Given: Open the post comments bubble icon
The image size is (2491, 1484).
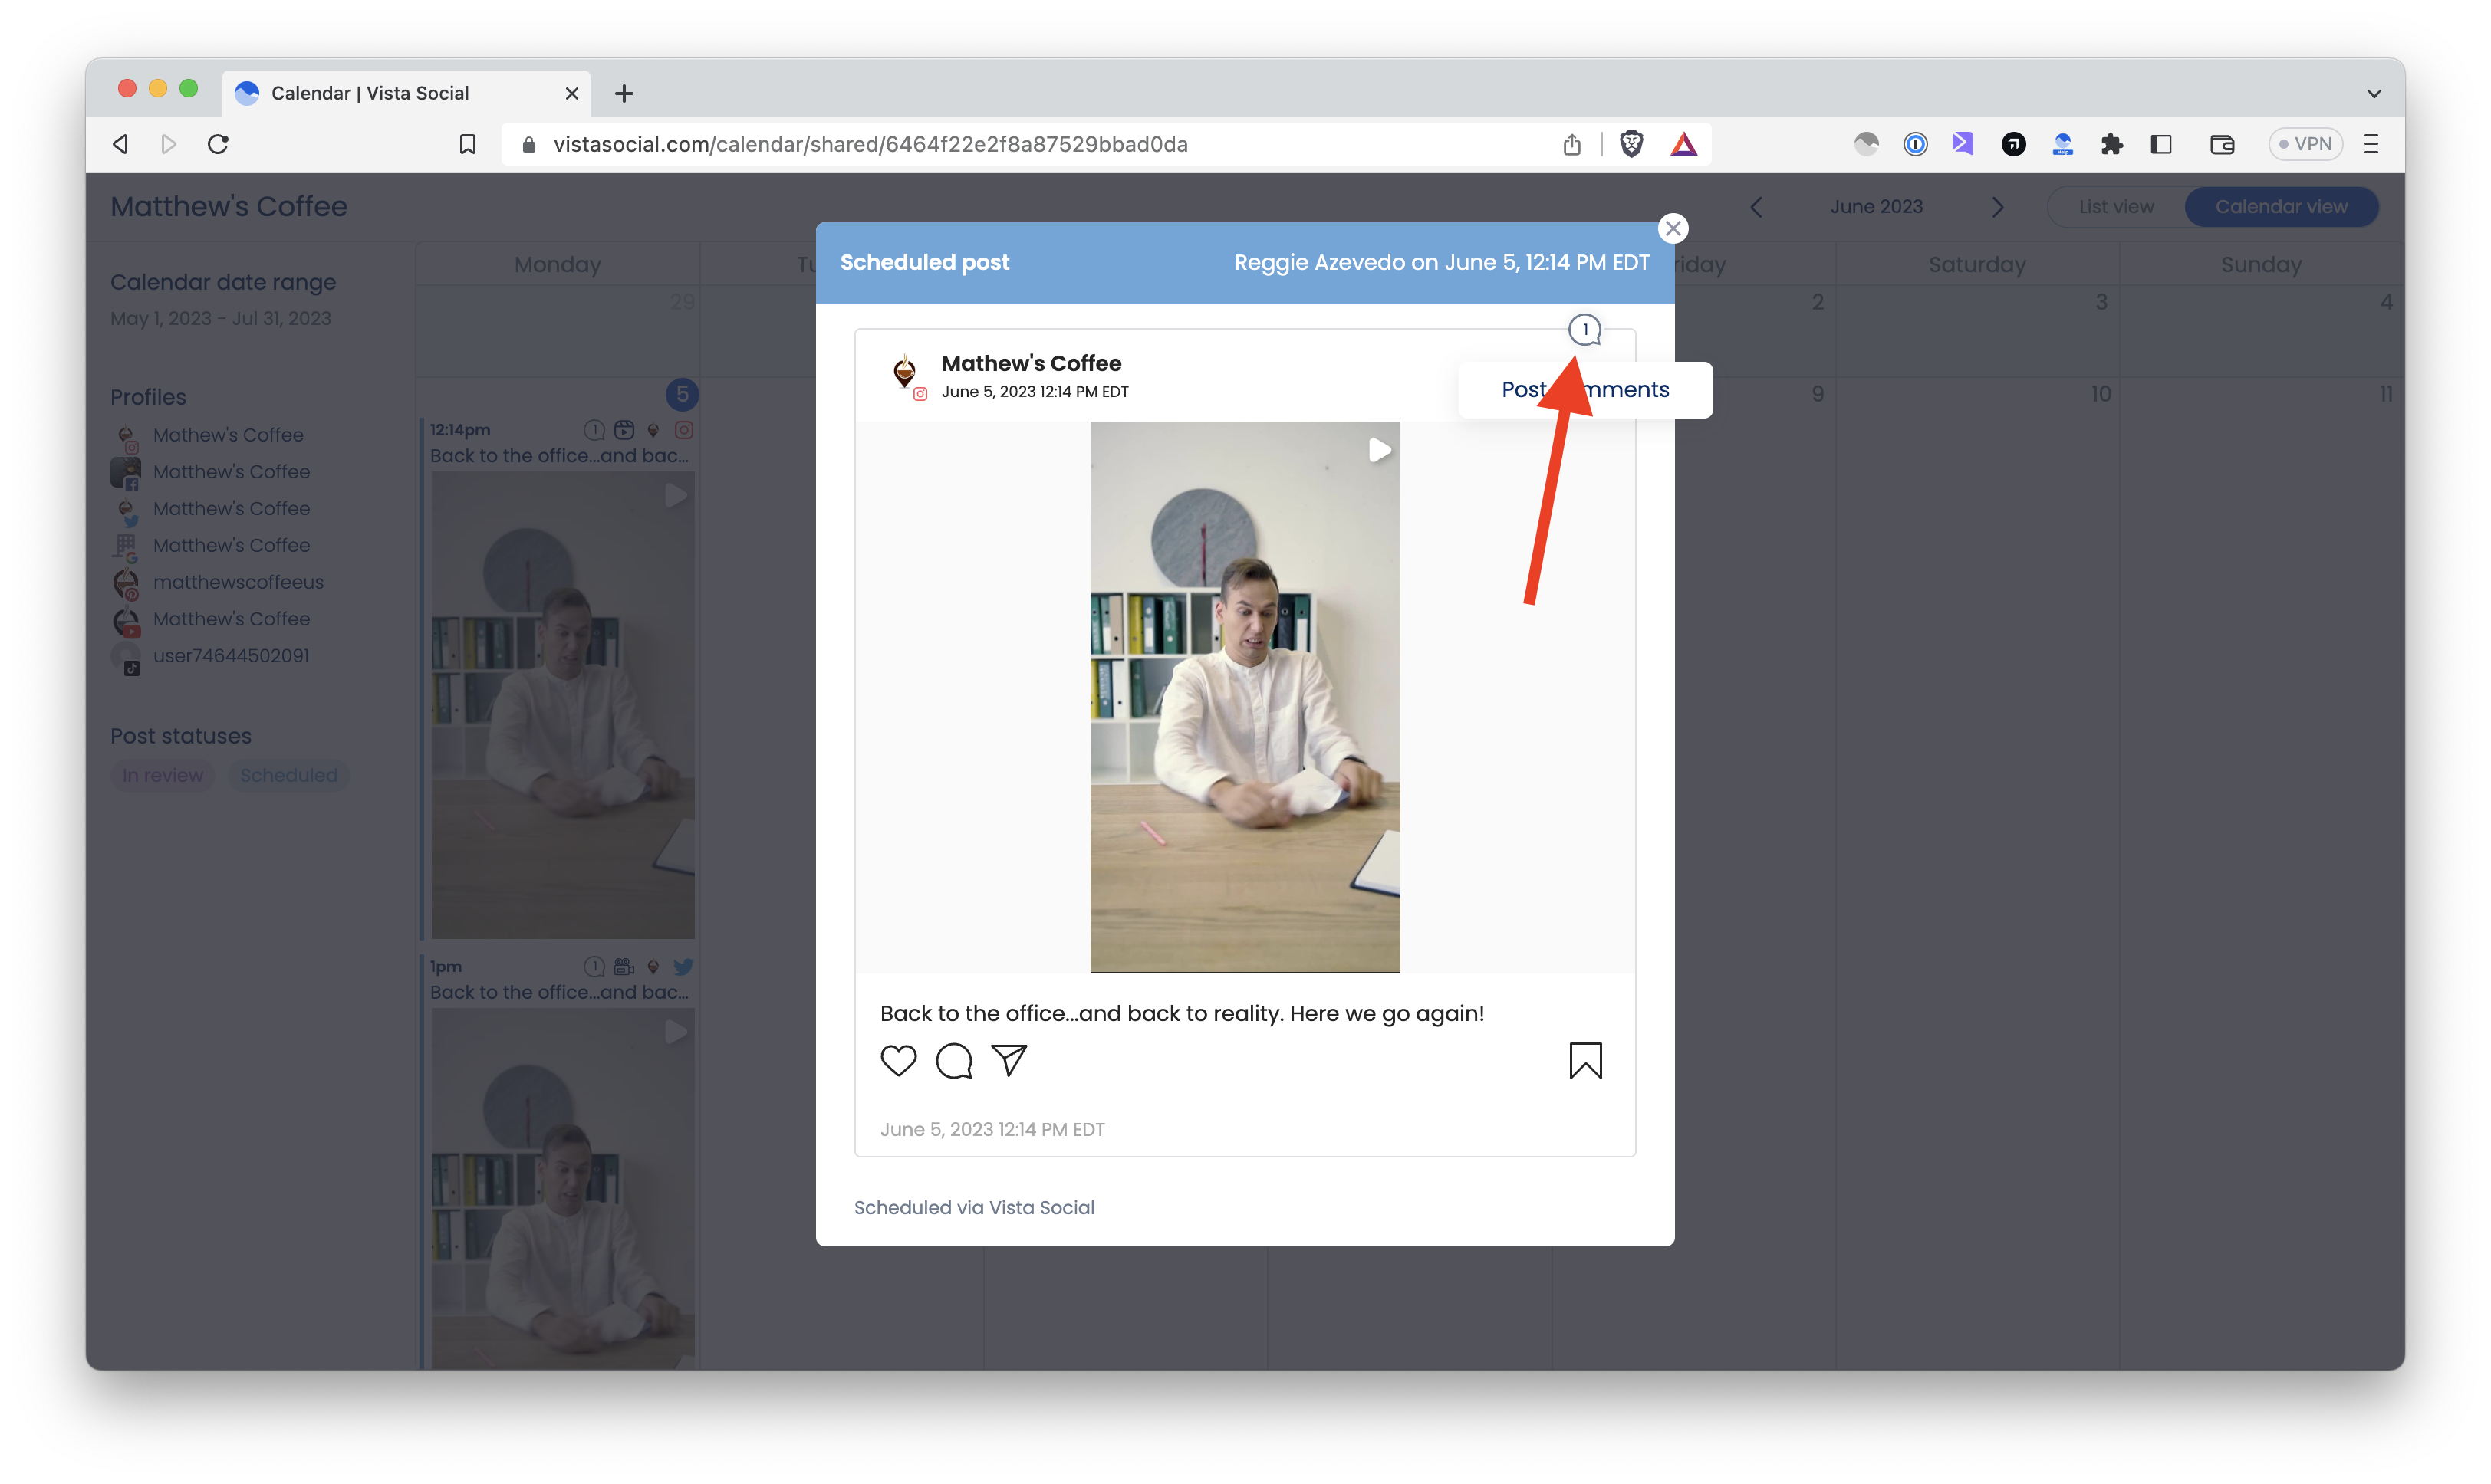Looking at the screenshot, I should pyautogui.click(x=1584, y=330).
